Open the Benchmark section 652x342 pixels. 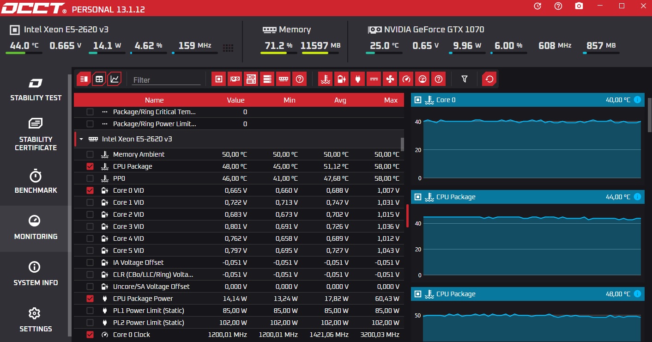pos(36,182)
